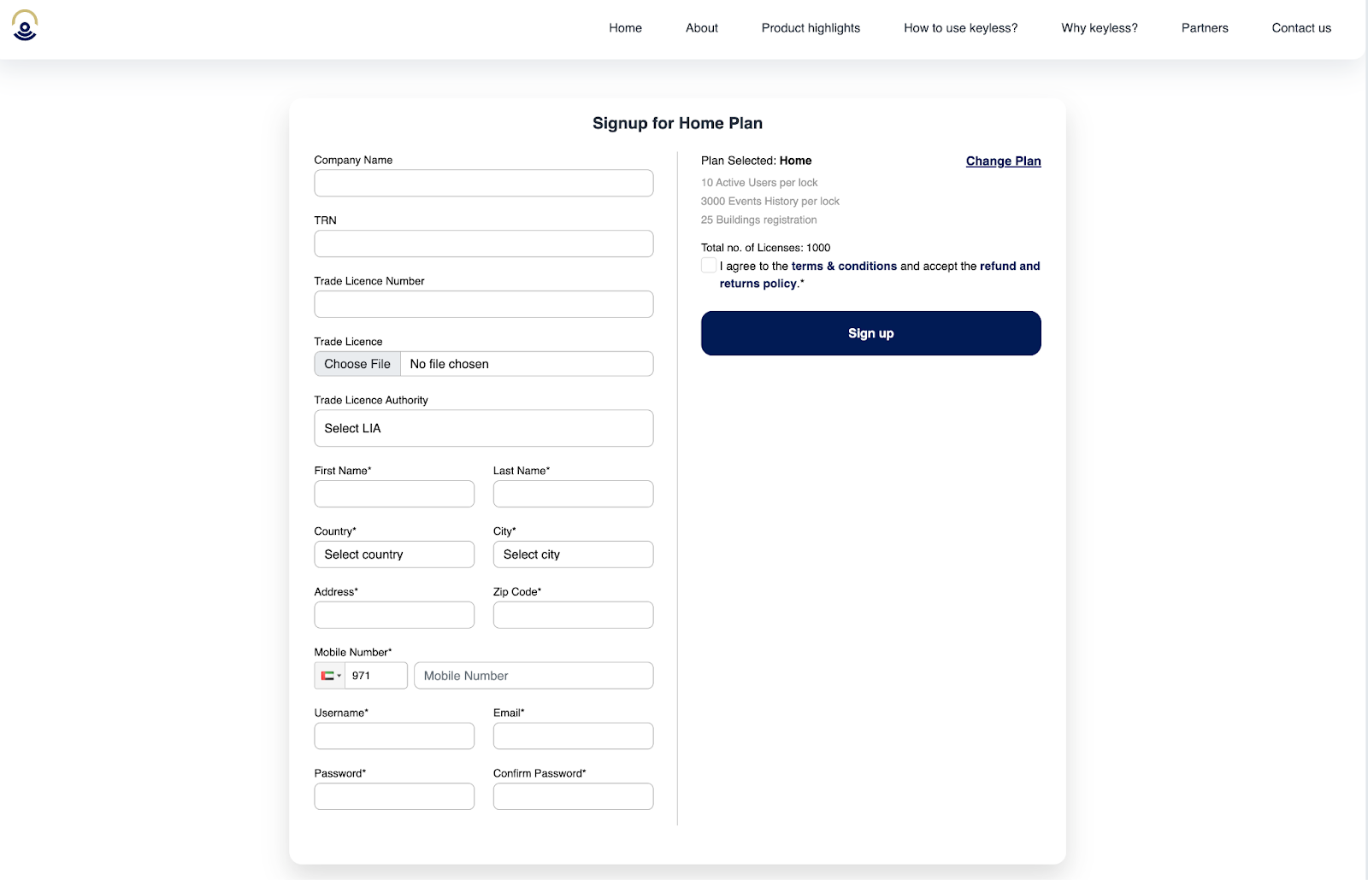Focus the First Name field
1368x880 pixels.
click(x=394, y=494)
